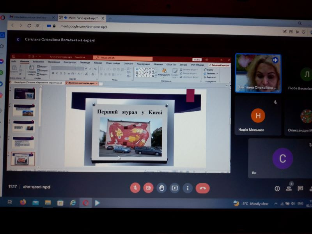Close the Gmail browser tab
Viewport: 312px width, 234px height.
click(53, 18)
